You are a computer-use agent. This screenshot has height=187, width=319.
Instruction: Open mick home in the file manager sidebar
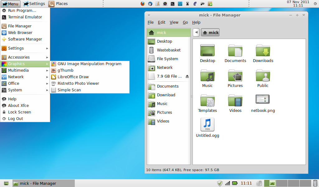coord(169,32)
